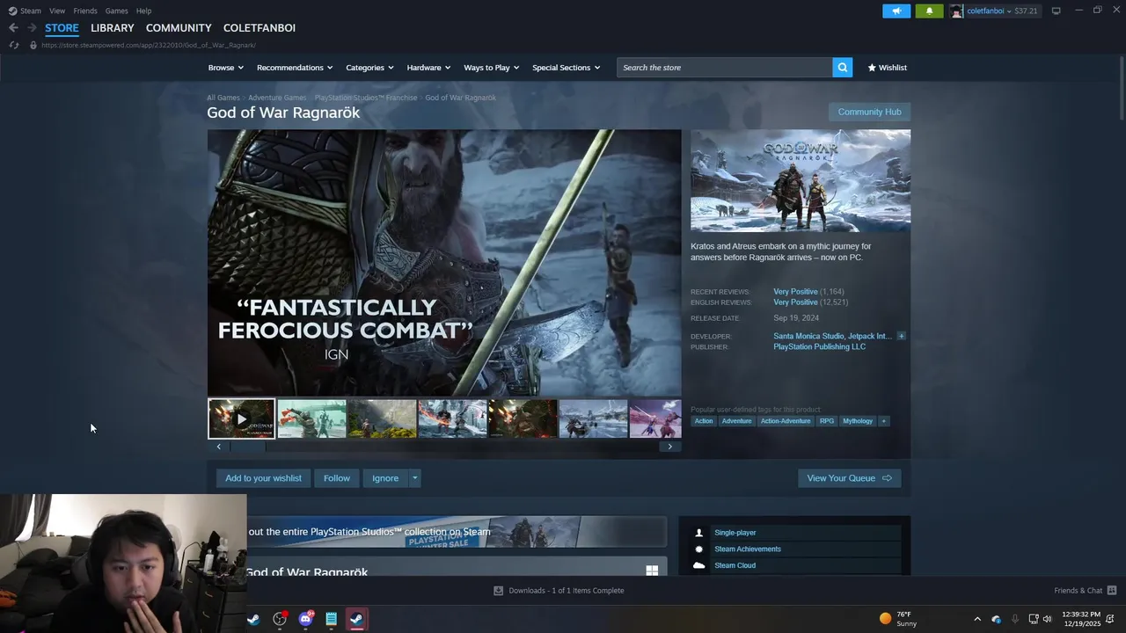Click the store search magnifier button
Image resolution: width=1126 pixels, height=633 pixels.
(842, 68)
